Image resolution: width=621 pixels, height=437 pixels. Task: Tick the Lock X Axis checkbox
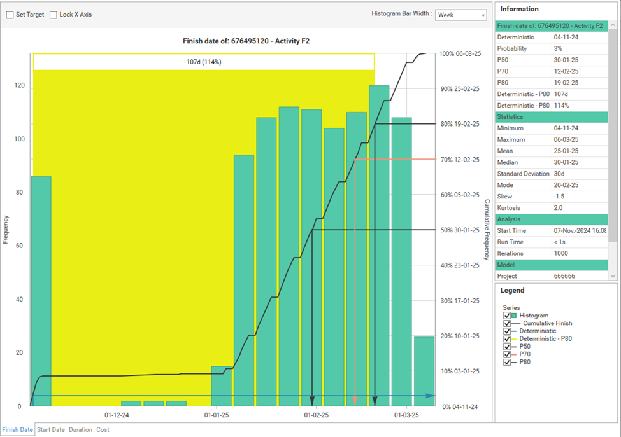tap(54, 15)
